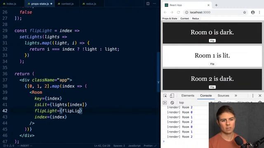Click the Room component tag on line 39
This screenshot has height=148, width=264.
[37, 92]
